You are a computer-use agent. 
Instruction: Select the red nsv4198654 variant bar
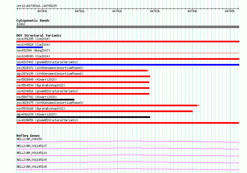click(128, 123)
